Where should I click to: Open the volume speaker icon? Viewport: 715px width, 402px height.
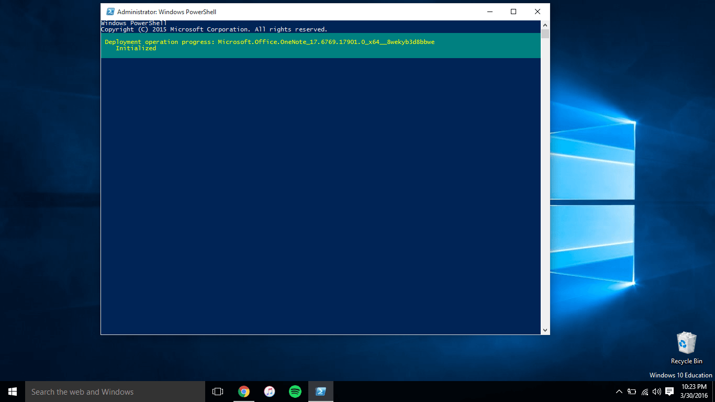[657, 392]
